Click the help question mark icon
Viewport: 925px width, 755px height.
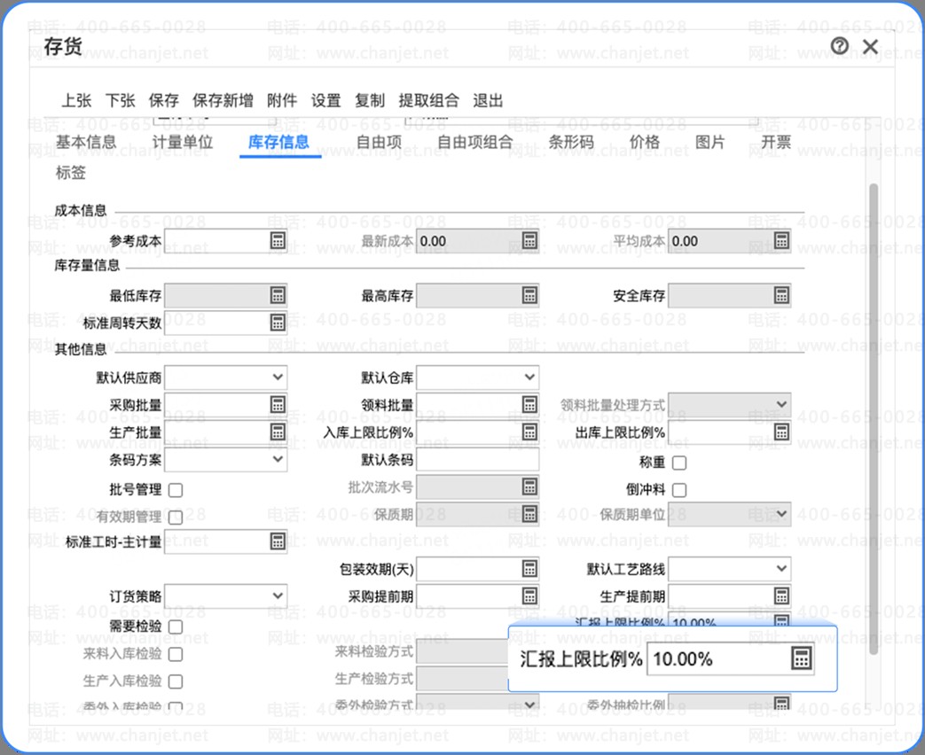[x=840, y=46]
